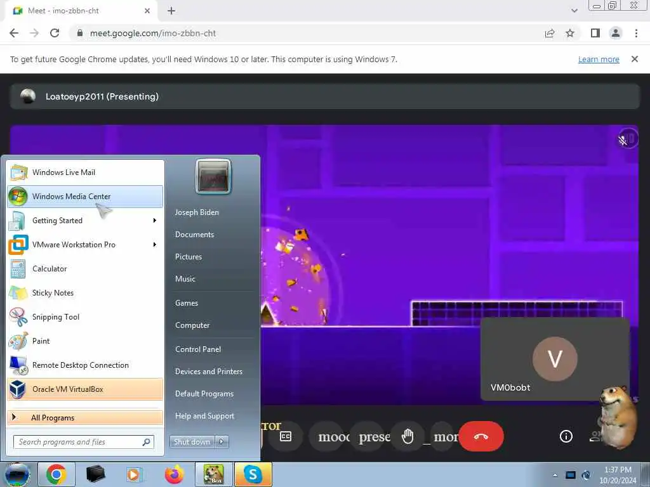Raise hand in Meet
The image size is (650, 487).
[x=408, y=436]
